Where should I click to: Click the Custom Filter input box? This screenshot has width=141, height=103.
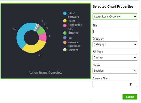point(115,84)
